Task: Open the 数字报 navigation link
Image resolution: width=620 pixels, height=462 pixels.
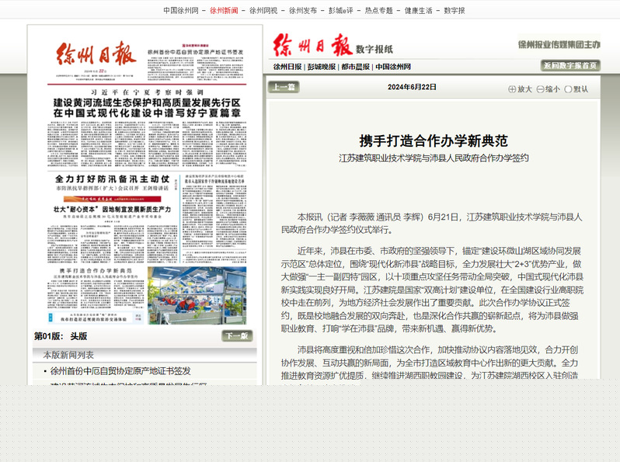Action: tap(455, 11)
